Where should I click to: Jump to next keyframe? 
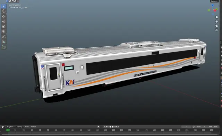116,127
